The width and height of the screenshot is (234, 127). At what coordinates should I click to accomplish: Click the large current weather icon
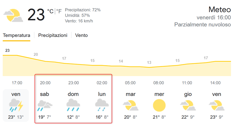[13, 15]
